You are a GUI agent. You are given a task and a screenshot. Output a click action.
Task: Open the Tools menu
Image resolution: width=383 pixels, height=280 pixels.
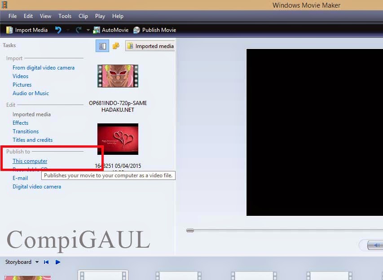pos(65,16)
